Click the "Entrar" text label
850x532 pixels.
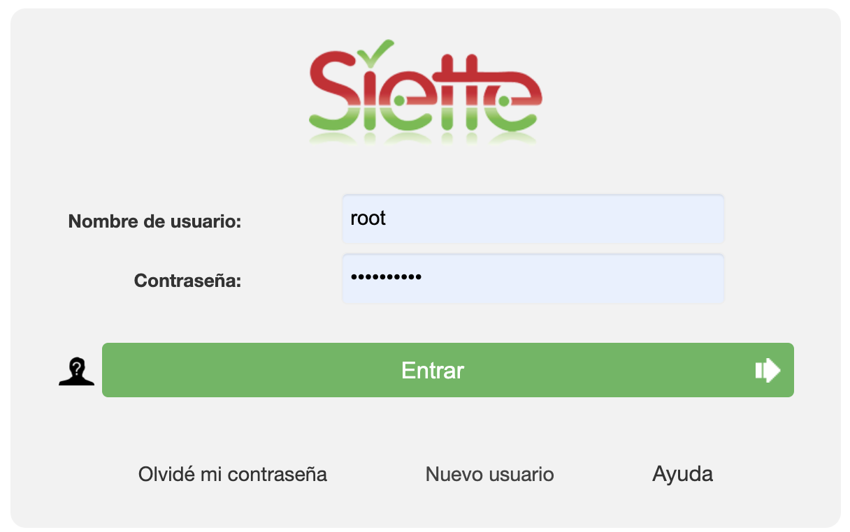point(433,370)
